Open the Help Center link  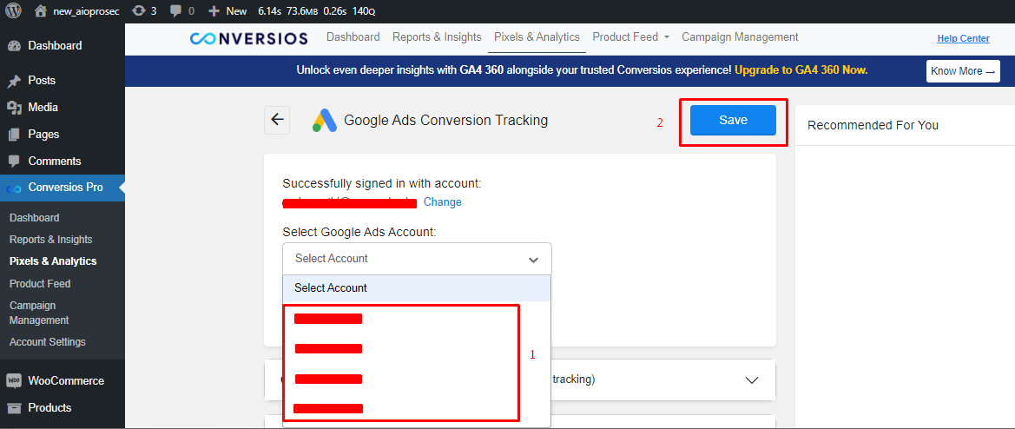[963, 38]
